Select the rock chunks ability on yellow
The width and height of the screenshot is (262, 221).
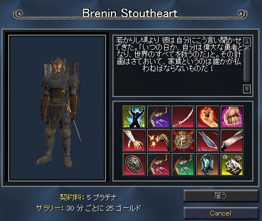point(232,165)
